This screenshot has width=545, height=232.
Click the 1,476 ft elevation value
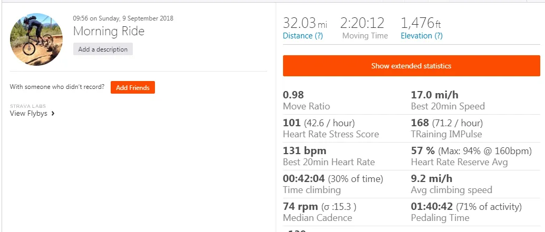click(421, 23)
